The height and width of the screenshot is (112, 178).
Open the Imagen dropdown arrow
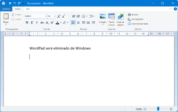pos(103,25)
